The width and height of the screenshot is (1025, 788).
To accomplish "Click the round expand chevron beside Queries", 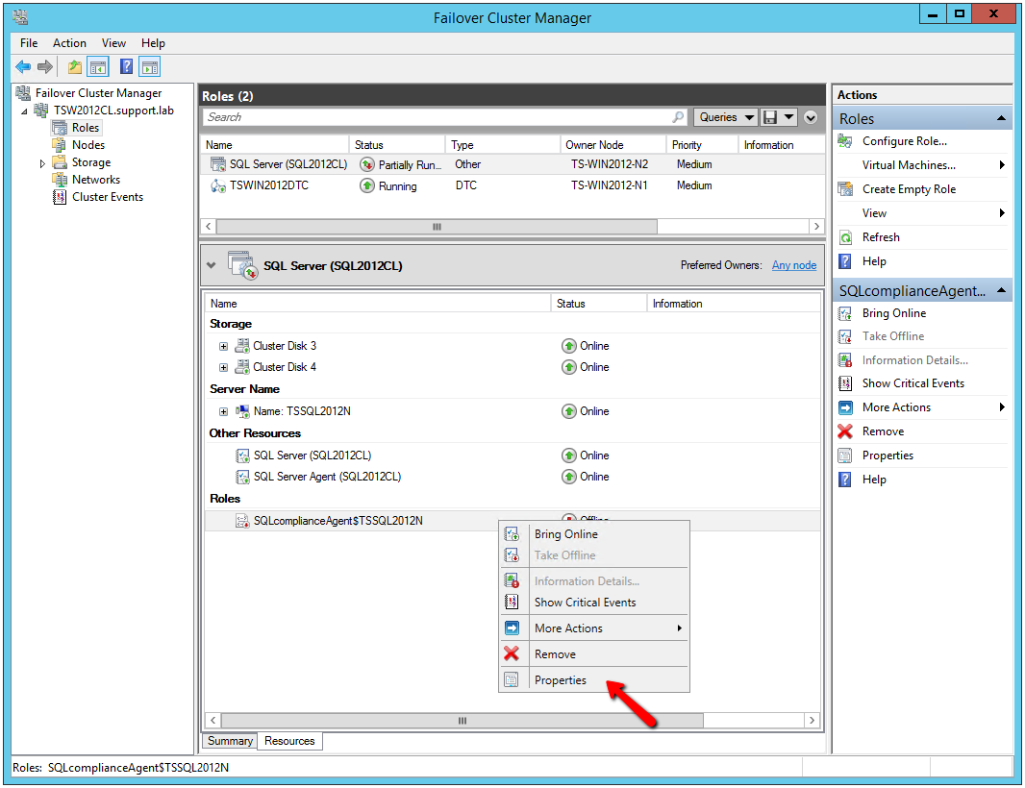I will point(812,117).
